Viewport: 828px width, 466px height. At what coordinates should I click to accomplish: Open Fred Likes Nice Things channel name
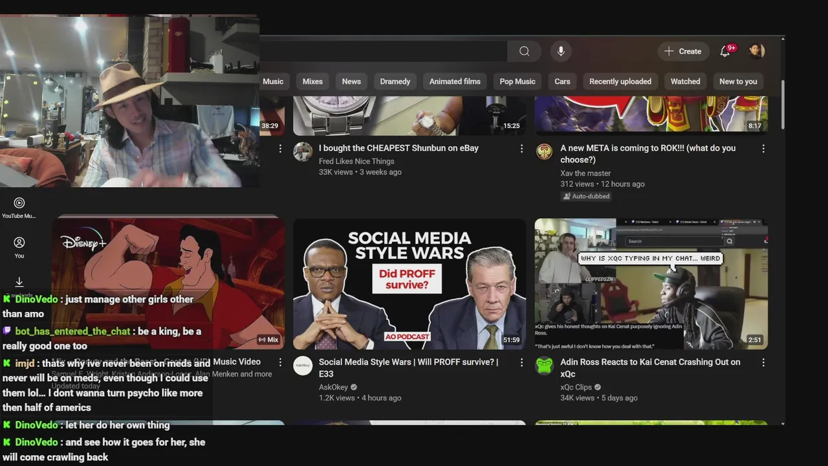click(356, 161)
